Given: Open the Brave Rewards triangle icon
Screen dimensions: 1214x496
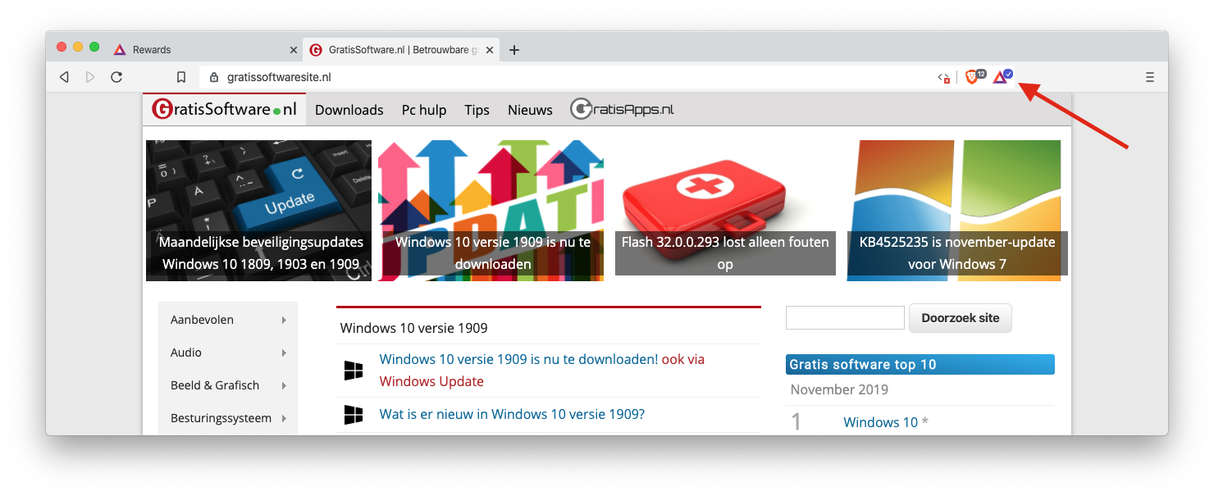Looking at the screenshot, I should click(x=1000, y=77).
